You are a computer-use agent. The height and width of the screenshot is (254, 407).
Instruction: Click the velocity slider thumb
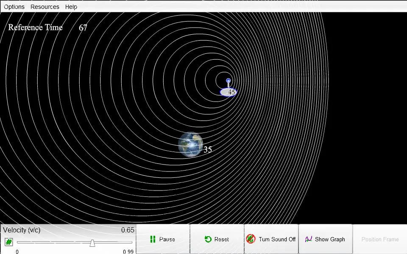click(92, 243)
